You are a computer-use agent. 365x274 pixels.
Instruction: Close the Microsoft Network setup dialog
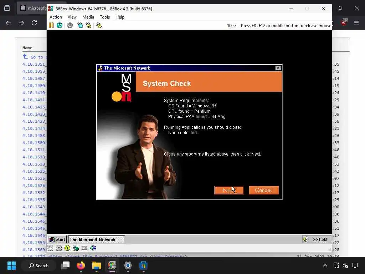click(x=278, y=68)
